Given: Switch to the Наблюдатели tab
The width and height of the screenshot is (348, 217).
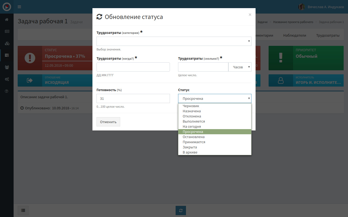Looking at the screenshot, I should tap(295, 35).
